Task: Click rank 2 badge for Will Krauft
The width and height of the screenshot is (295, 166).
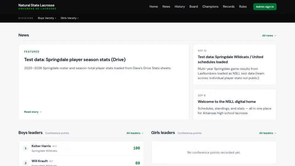Action: point(26,163)
